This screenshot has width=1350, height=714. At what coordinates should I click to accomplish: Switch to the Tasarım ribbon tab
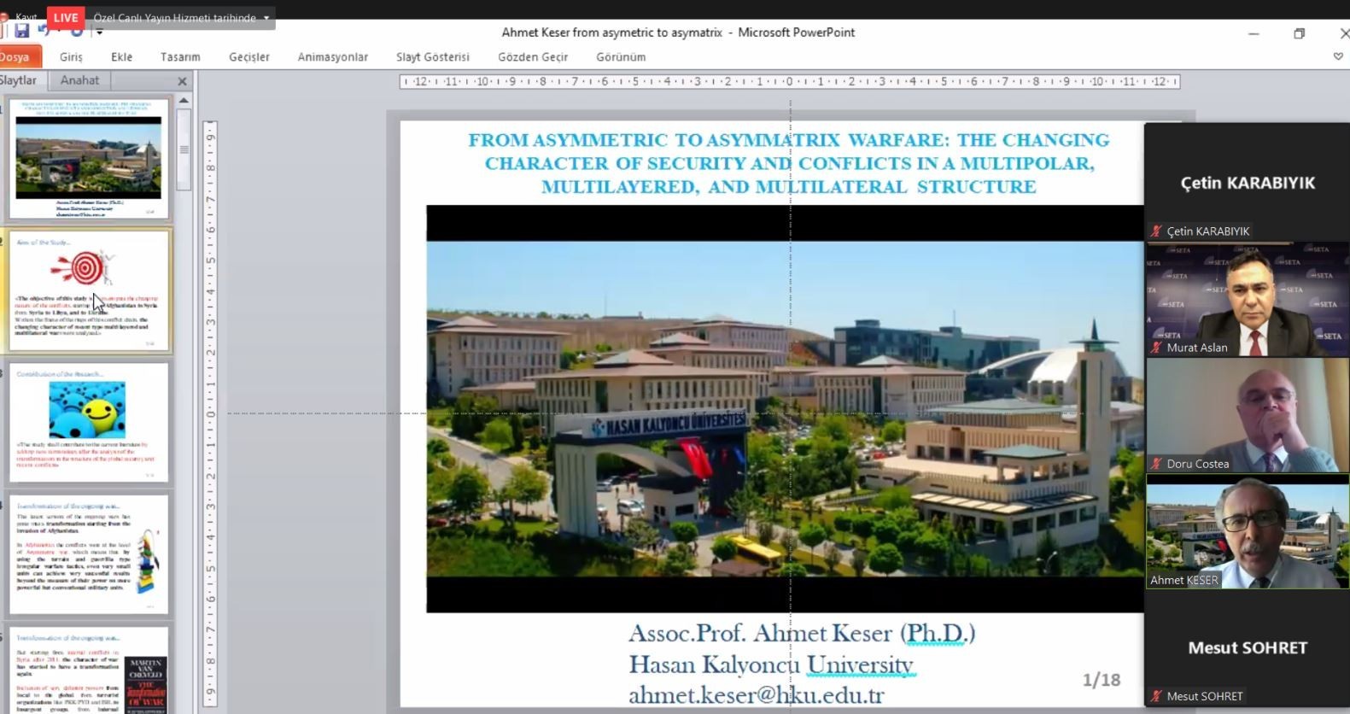coord(180,57)
